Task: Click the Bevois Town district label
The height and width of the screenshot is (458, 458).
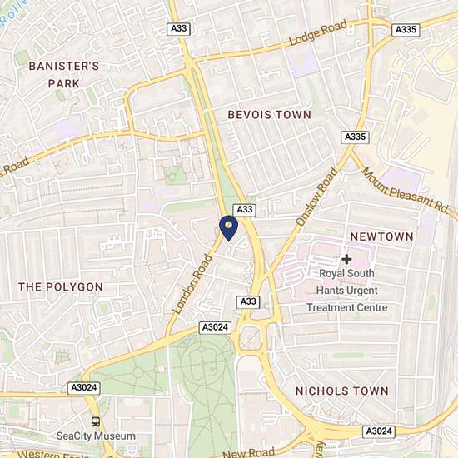Action: [x=270, y=115]
